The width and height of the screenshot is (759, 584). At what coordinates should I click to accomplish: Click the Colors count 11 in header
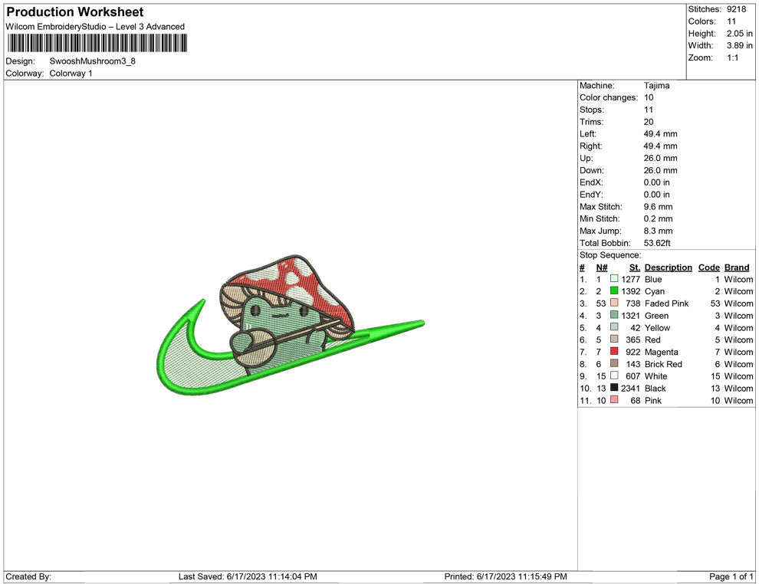tap(731, 21)
